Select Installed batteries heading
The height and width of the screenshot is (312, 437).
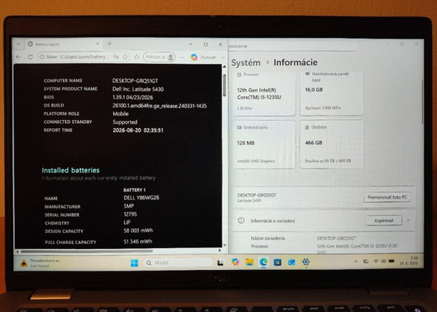tap(70, 170)
